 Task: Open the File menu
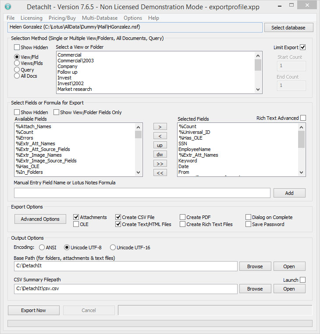[x=11, y=18]
